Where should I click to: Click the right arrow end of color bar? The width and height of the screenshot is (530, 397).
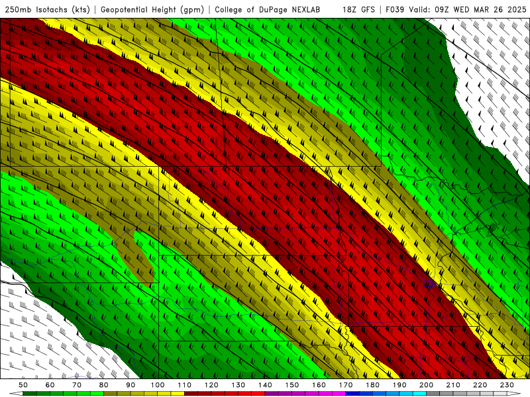point(515,394)
